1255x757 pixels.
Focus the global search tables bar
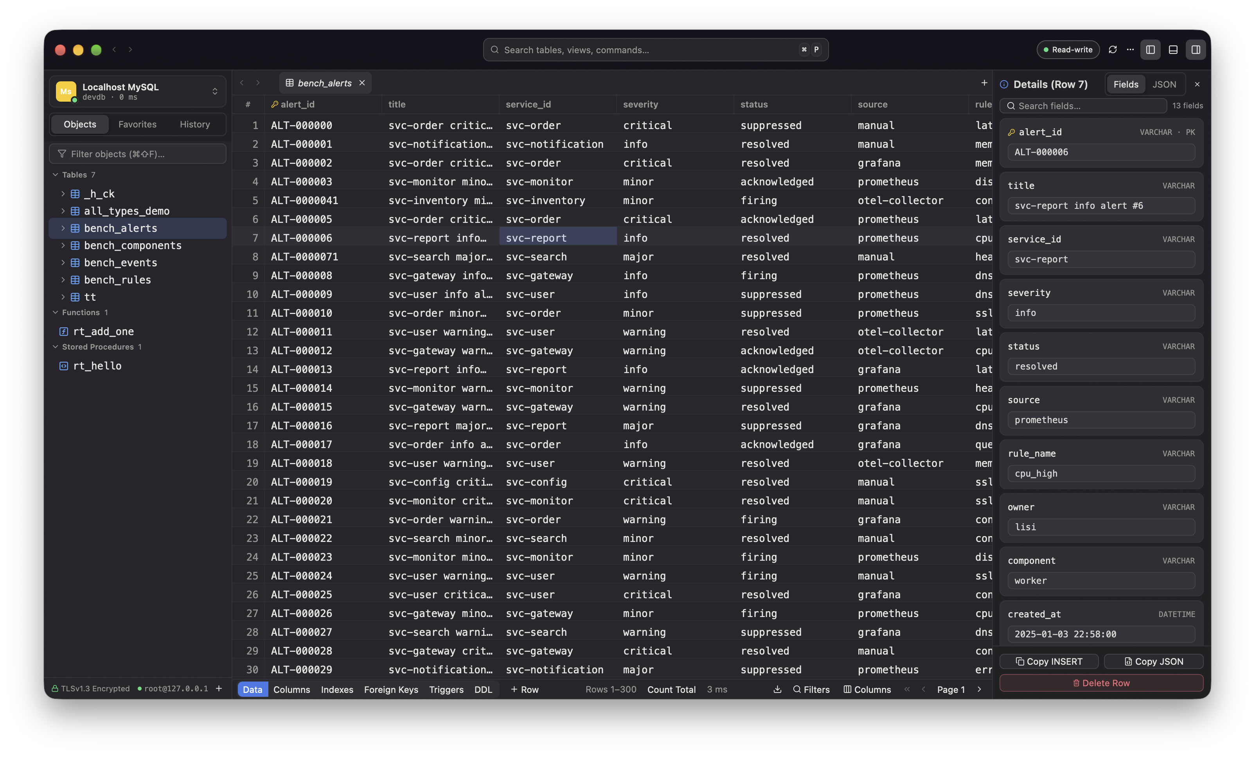point(656,49)
